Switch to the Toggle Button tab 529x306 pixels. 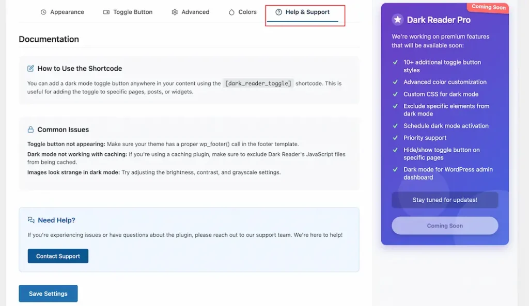pyautogui.click(x=133, y=12)
